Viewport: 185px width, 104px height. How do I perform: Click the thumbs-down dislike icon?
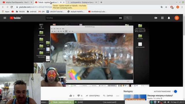click(x=79, y=96)
